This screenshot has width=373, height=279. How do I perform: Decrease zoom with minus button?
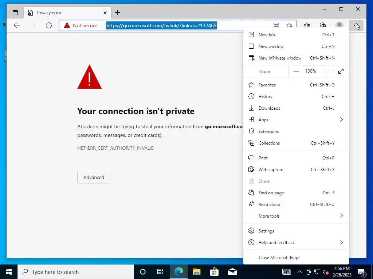(x=296, y=71)
